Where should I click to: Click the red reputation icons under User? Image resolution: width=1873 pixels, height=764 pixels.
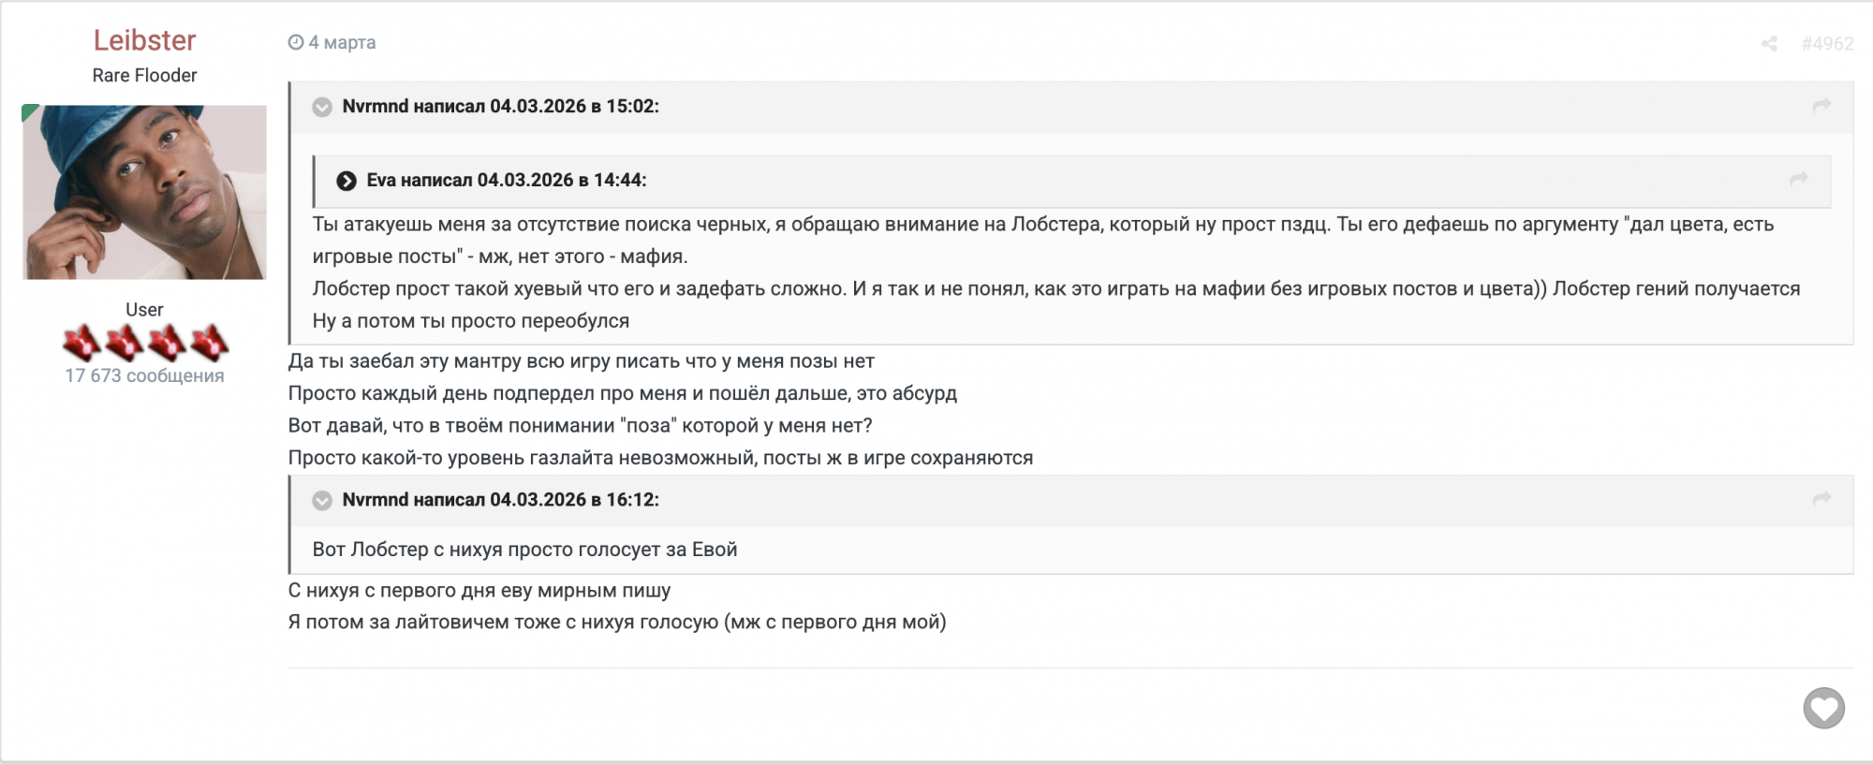pyautogui.click(x=145, y=343)
